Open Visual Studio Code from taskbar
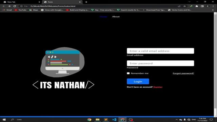This screenshot has height=122, width=217. click(x=114, y=120)
